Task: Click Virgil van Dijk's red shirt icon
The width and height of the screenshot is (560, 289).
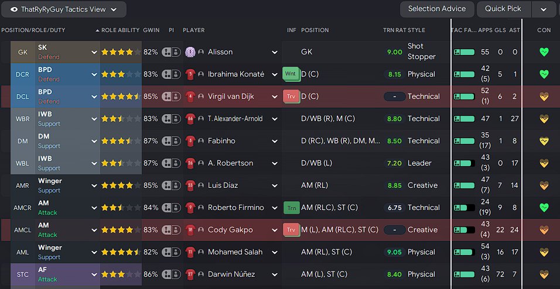Action: click(x=190, y=97)
